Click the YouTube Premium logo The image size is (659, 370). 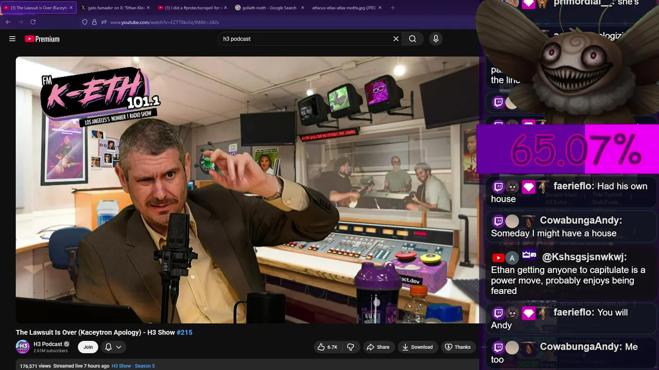[x=42, y=39]
